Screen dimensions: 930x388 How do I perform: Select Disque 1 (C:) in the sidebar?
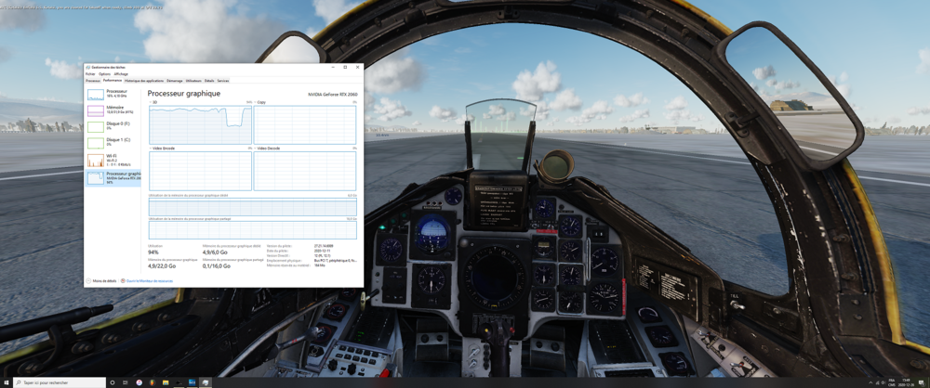113,142
